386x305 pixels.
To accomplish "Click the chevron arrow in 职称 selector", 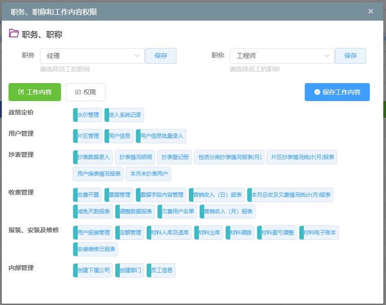I will coord(327,56).
